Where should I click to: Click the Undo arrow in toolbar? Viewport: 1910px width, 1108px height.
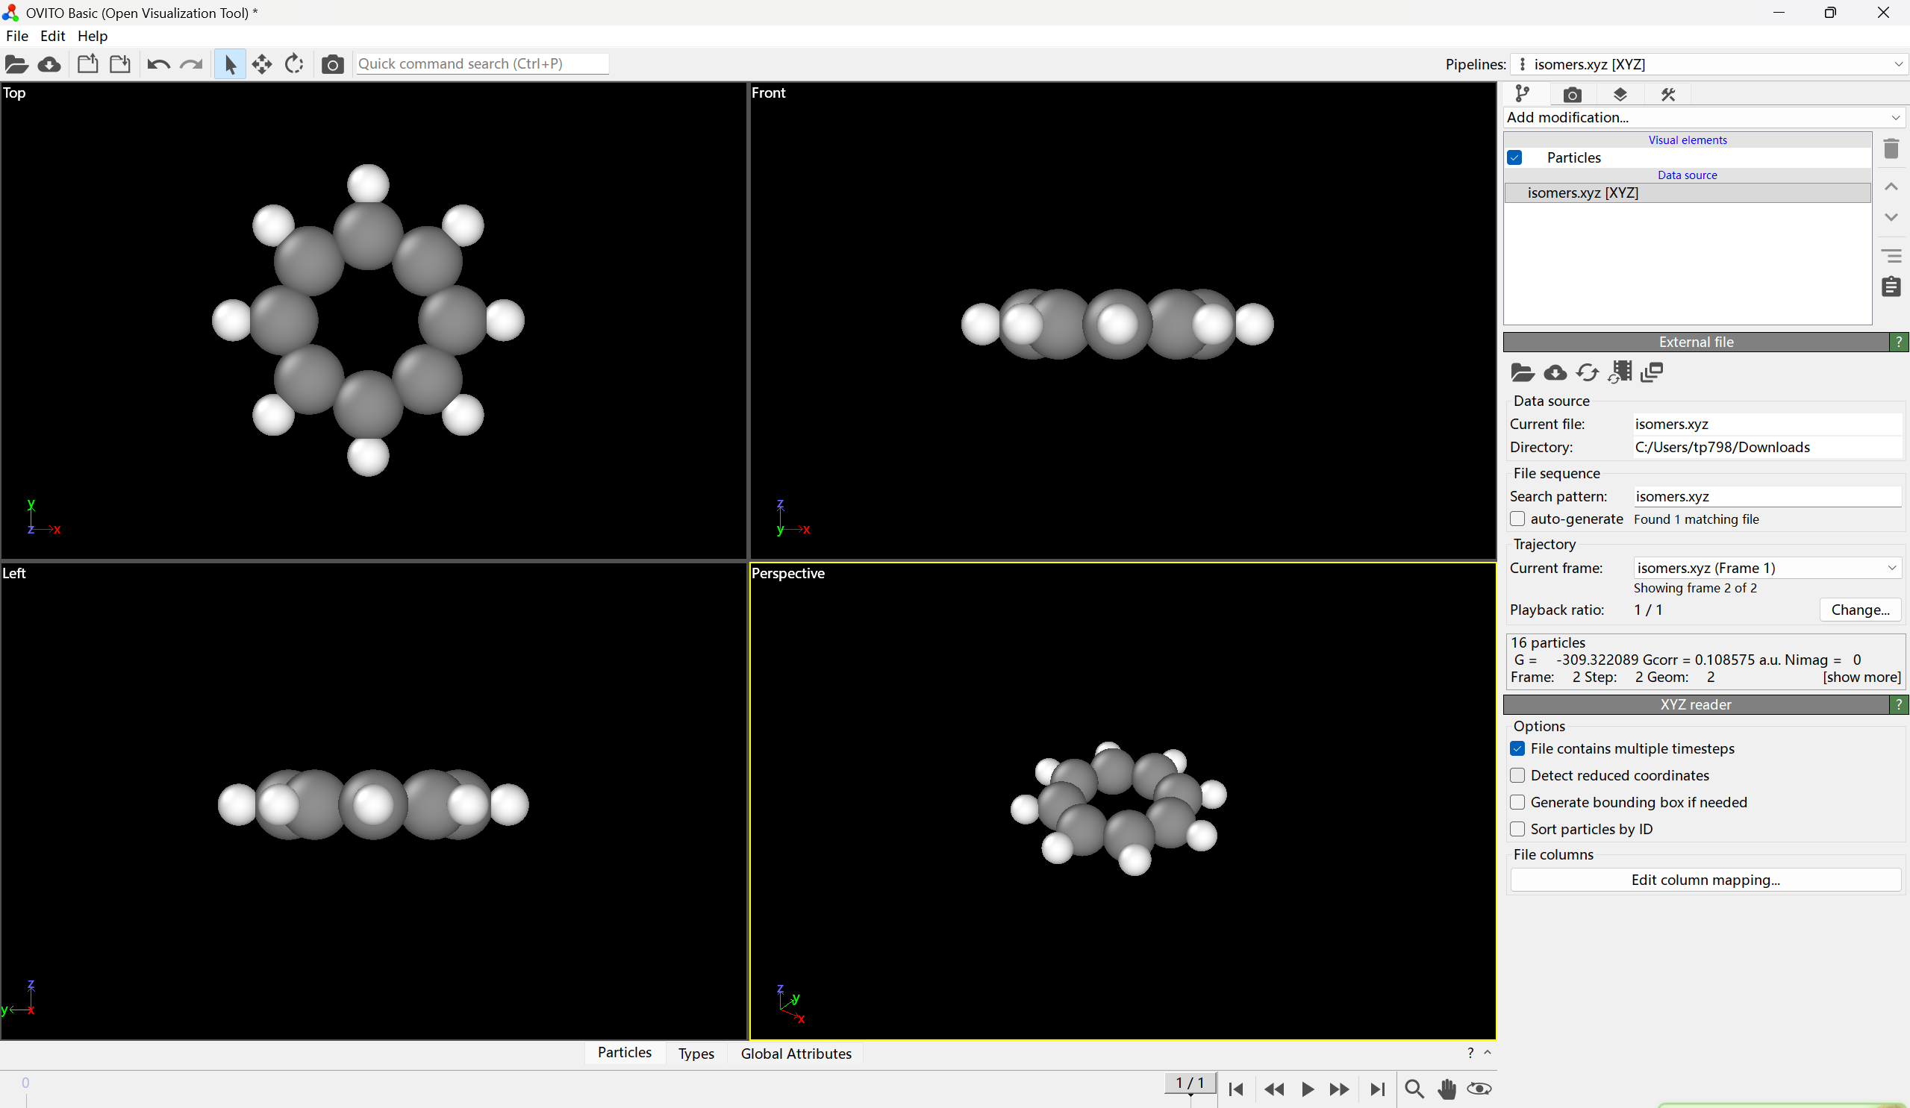[157, 64]
